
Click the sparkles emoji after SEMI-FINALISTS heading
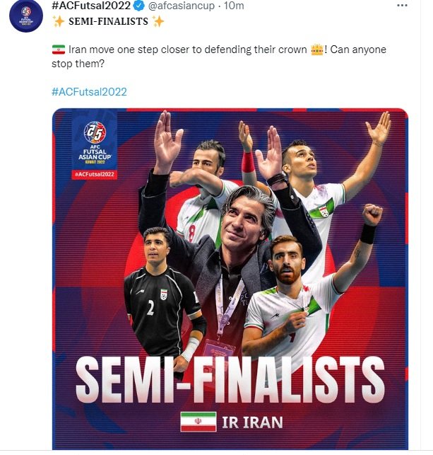click(x=158, y=21)
